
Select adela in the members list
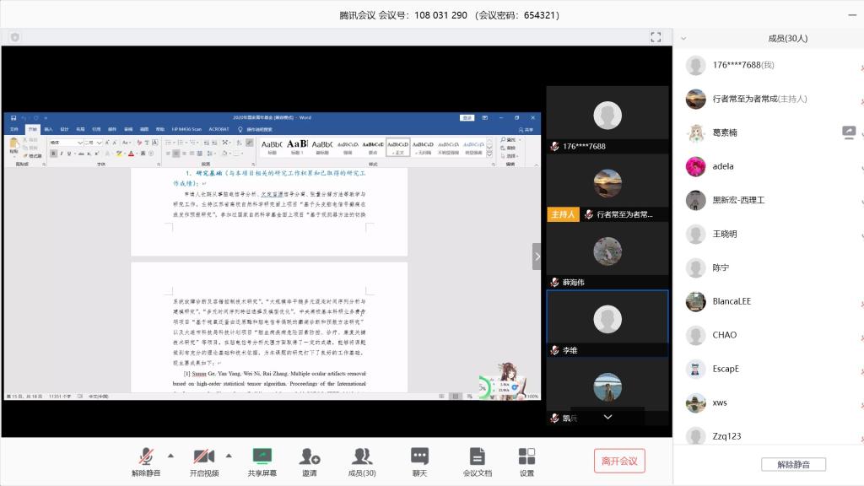tap(722, 166)
